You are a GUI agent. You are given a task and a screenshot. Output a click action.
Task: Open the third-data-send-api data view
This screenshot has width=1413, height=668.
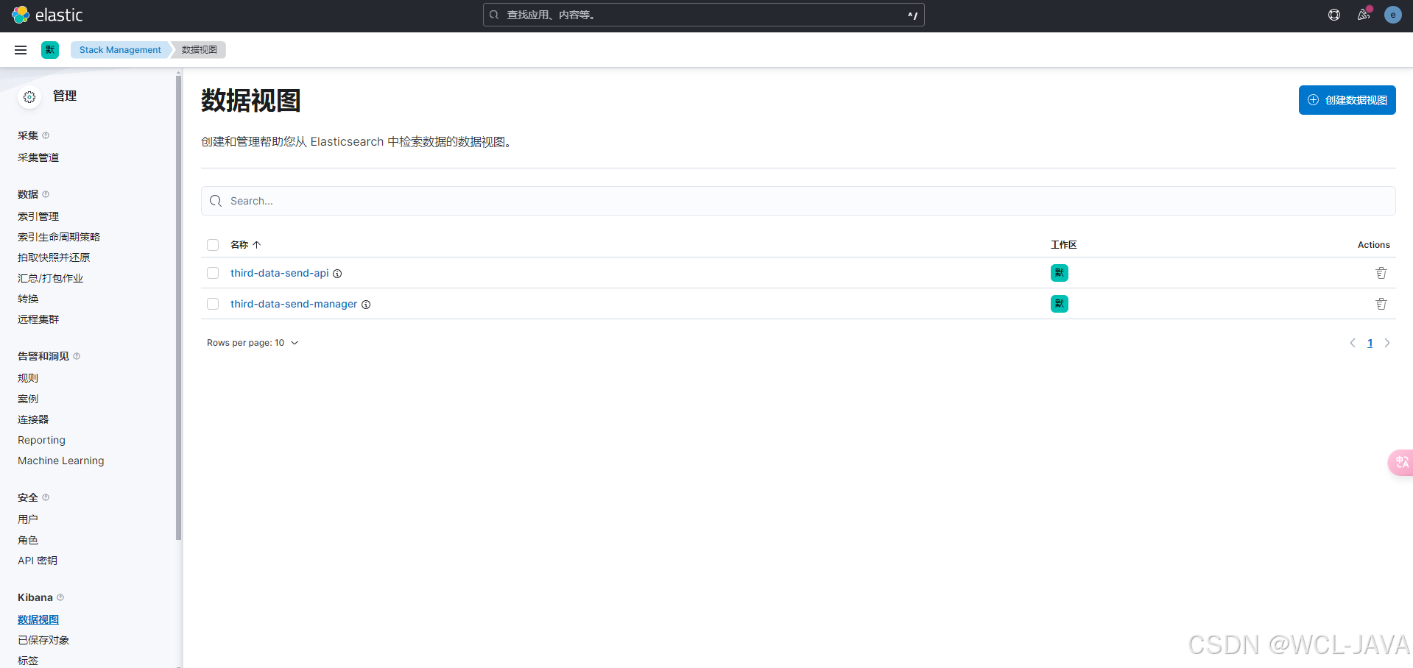(280, 273)
